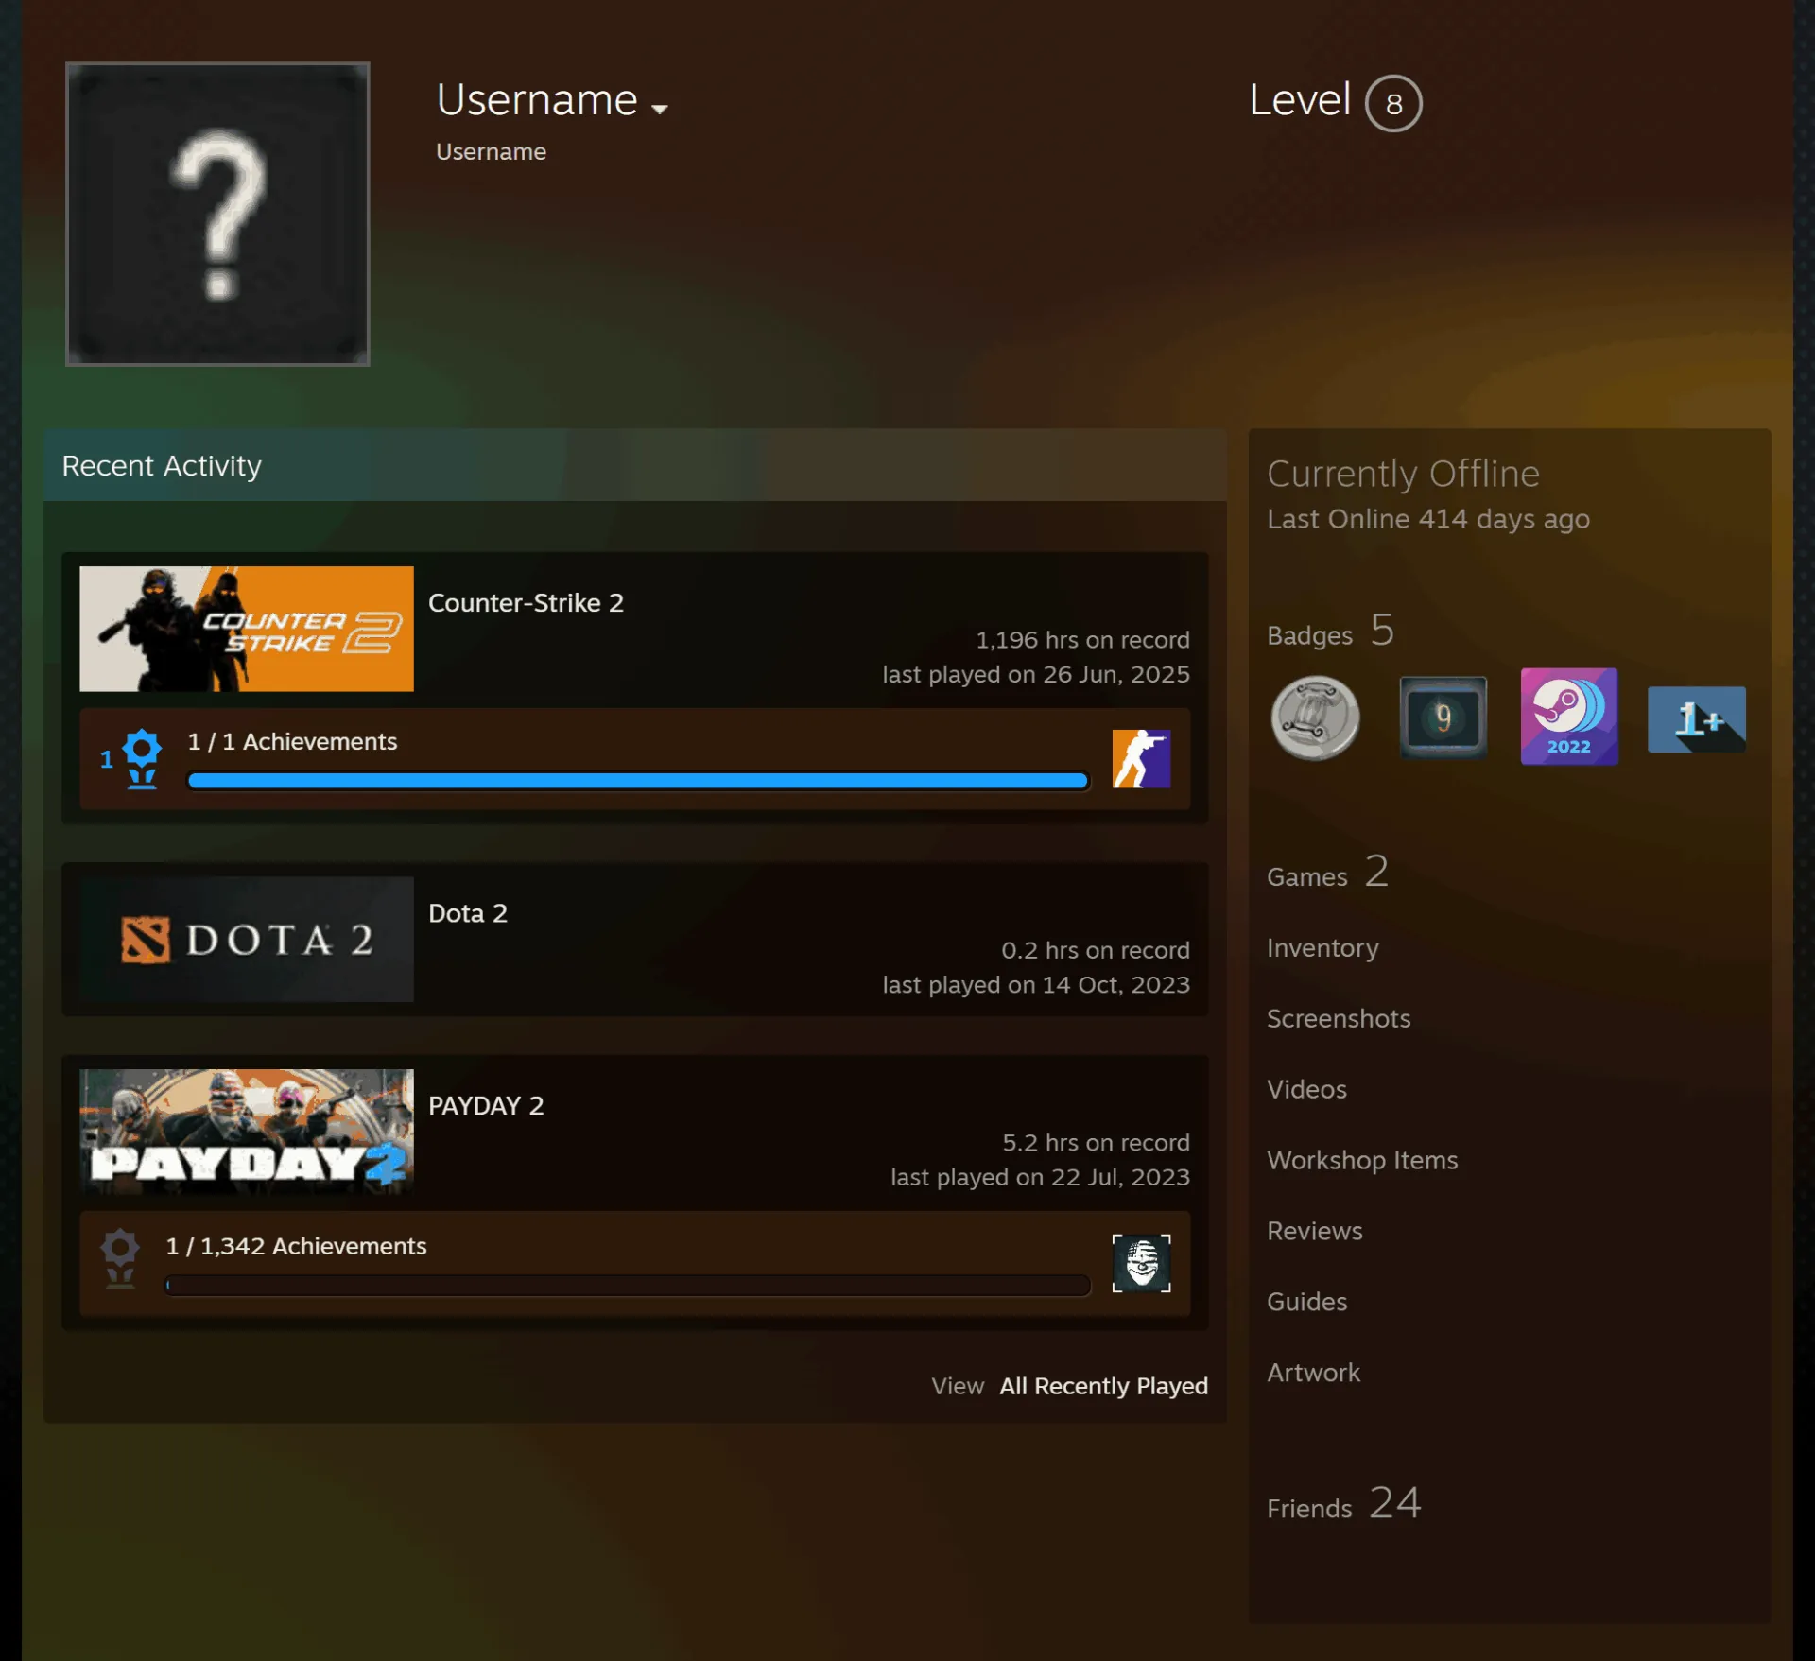This screenshot has height=1661, width=1815.
Task: Click the Counter-Strike 2 achievement icon
Action: 1141,758
